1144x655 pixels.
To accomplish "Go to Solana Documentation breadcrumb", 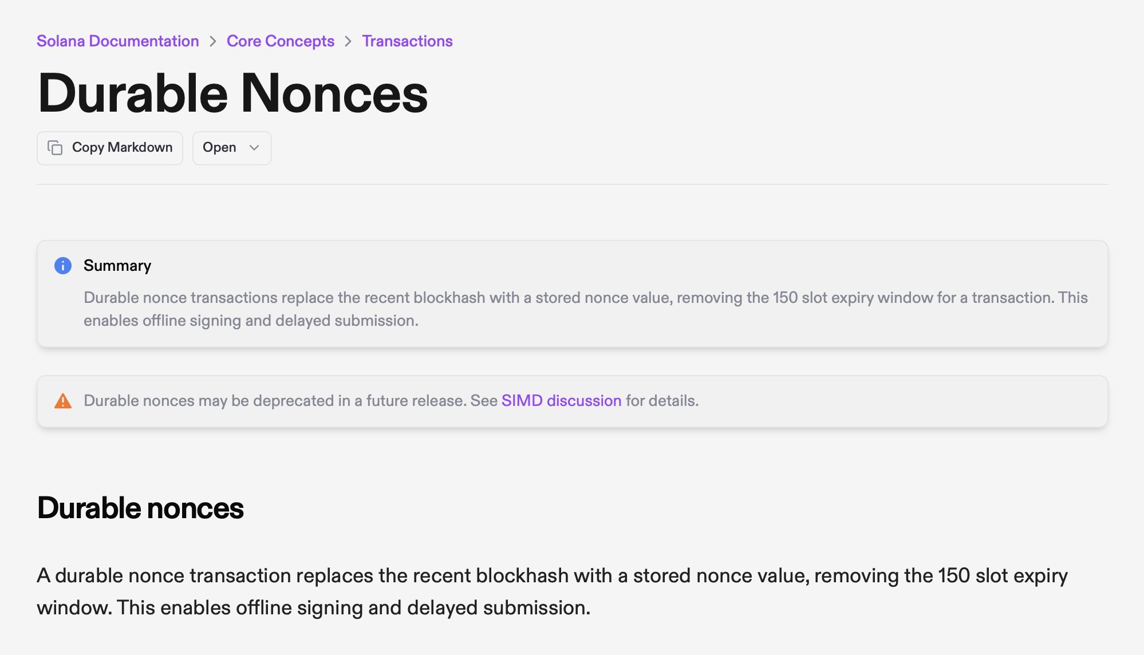I will coord(117,41).
